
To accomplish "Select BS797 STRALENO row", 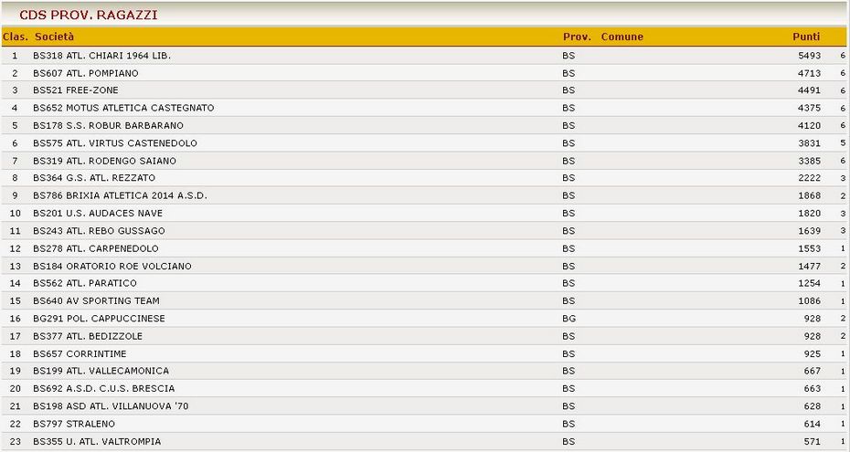I will point(425,424).
